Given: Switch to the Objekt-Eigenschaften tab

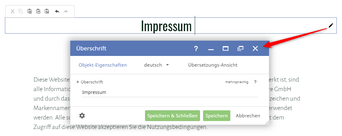Looking at the screenshot, I should point(103,65).
